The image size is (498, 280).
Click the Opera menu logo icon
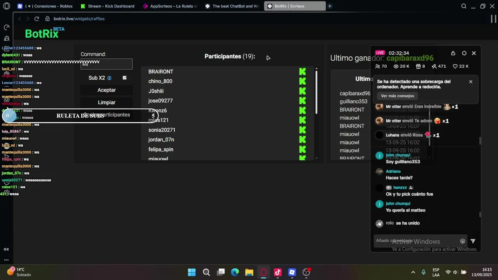(x=6, y=6)
